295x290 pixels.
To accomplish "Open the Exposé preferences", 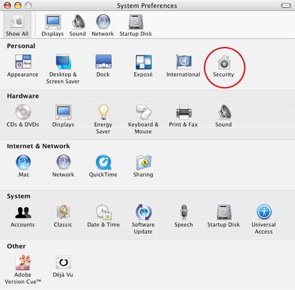I will coord(144,66).
